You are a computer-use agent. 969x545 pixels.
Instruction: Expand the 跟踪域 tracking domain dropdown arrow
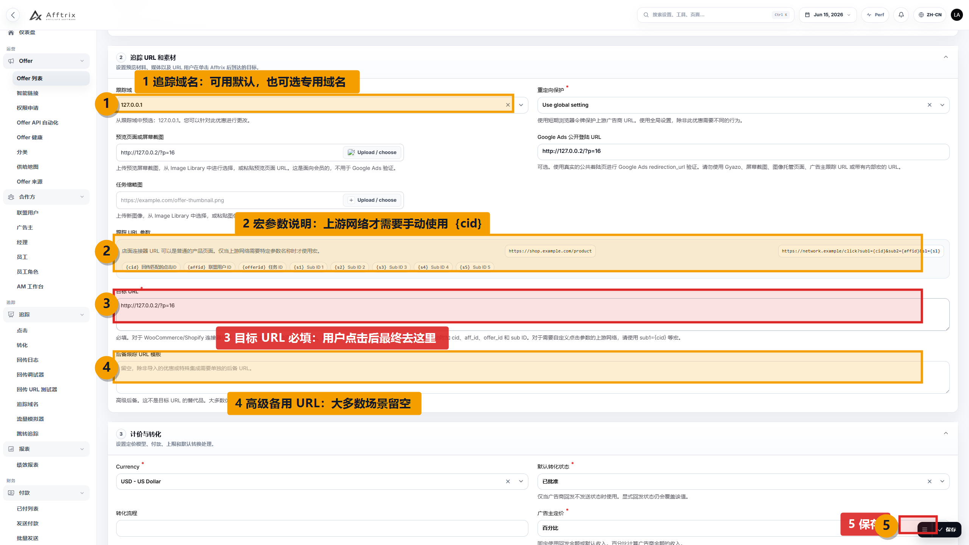coord(521,105)
